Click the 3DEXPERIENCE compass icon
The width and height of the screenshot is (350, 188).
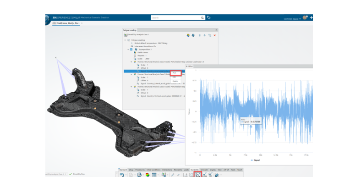[49, 18]
